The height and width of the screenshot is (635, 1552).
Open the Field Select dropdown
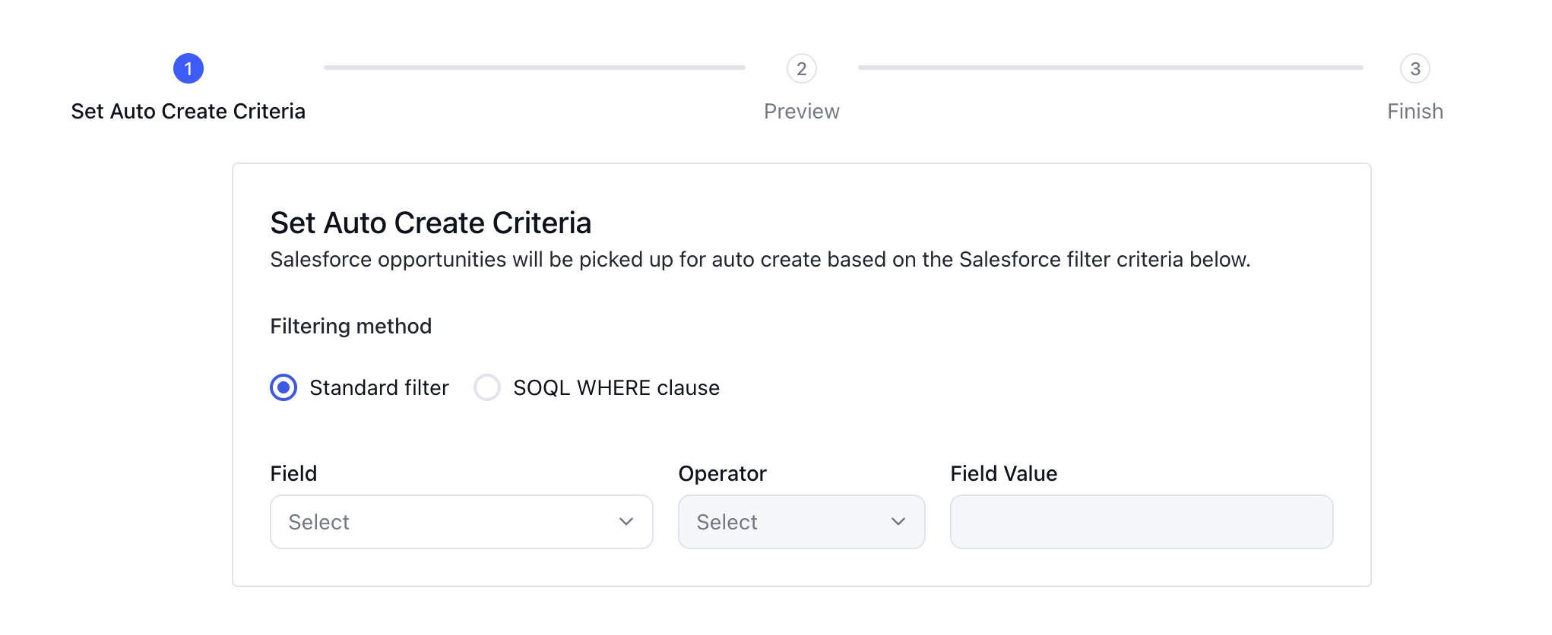point(461,522)
